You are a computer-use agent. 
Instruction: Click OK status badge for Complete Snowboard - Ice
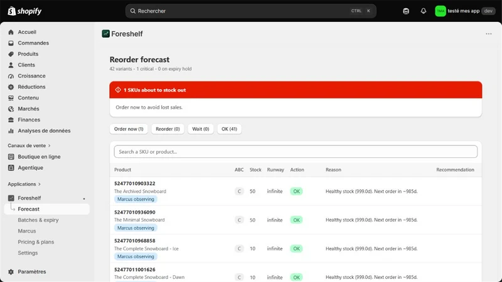(x=296, y=248)
